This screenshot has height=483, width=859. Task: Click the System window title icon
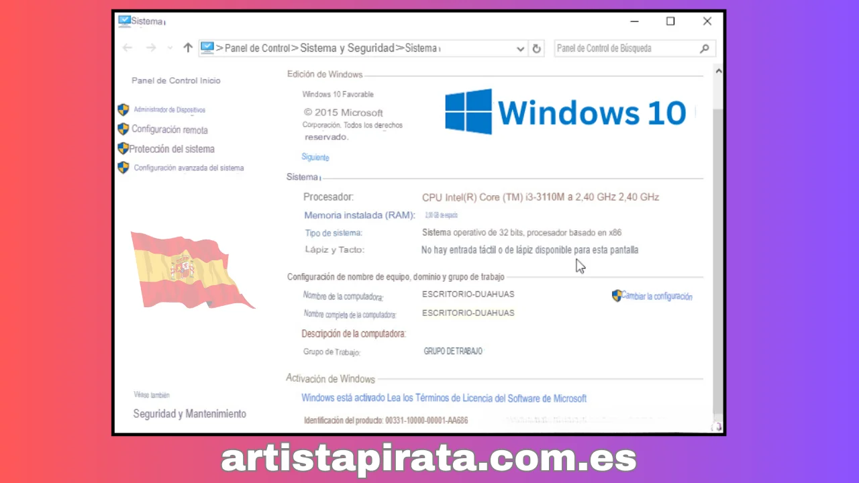[124, 21]
